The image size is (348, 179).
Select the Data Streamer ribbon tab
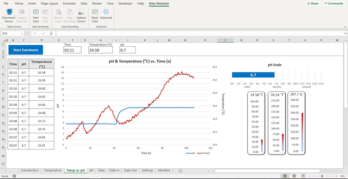pyautogui.click(x=159, y=3)
